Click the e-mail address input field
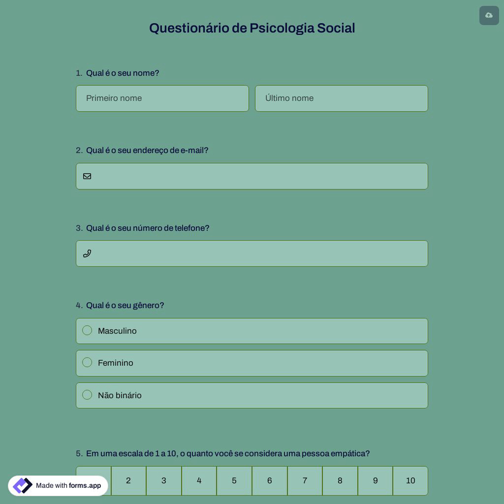The height and width of the screenshot is (504, 504). coord(252,176)
